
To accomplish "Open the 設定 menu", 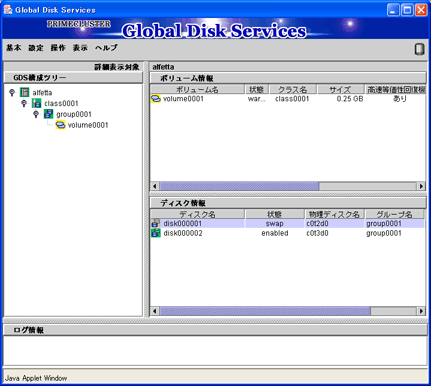I will point(36,48).
